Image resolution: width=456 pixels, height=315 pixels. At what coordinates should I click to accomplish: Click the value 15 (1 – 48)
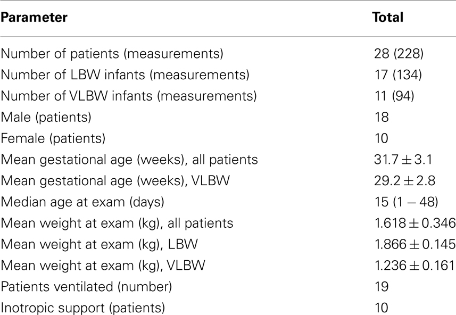(406, 202)
